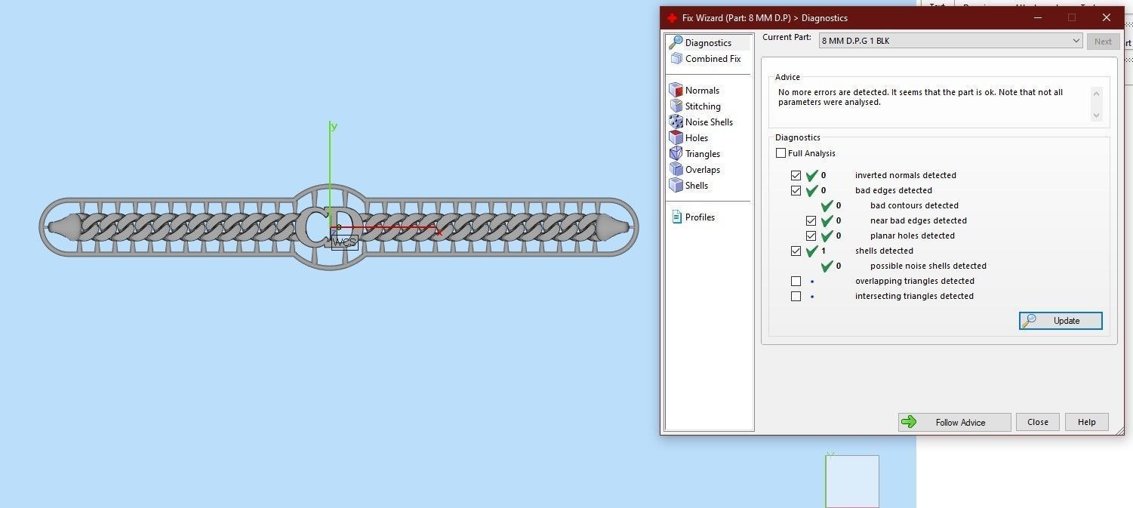This screenshot has width=1133, height=508.
Task: Click the WCS label on the model
Action: 344,242
